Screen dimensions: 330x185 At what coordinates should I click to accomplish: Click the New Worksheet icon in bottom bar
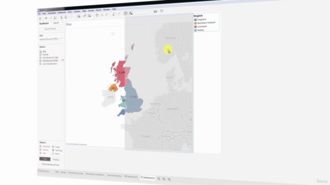pyautogui.click(x=158, y=178)
